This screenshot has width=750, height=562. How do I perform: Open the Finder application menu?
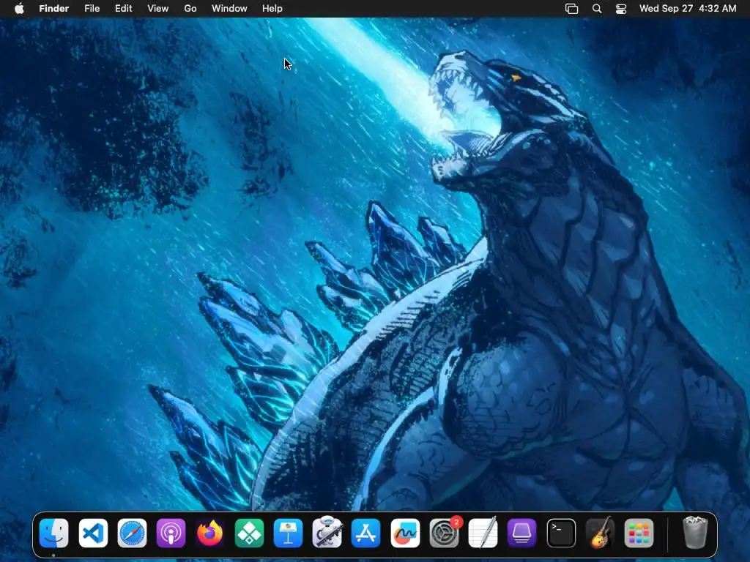coord(54,9)
